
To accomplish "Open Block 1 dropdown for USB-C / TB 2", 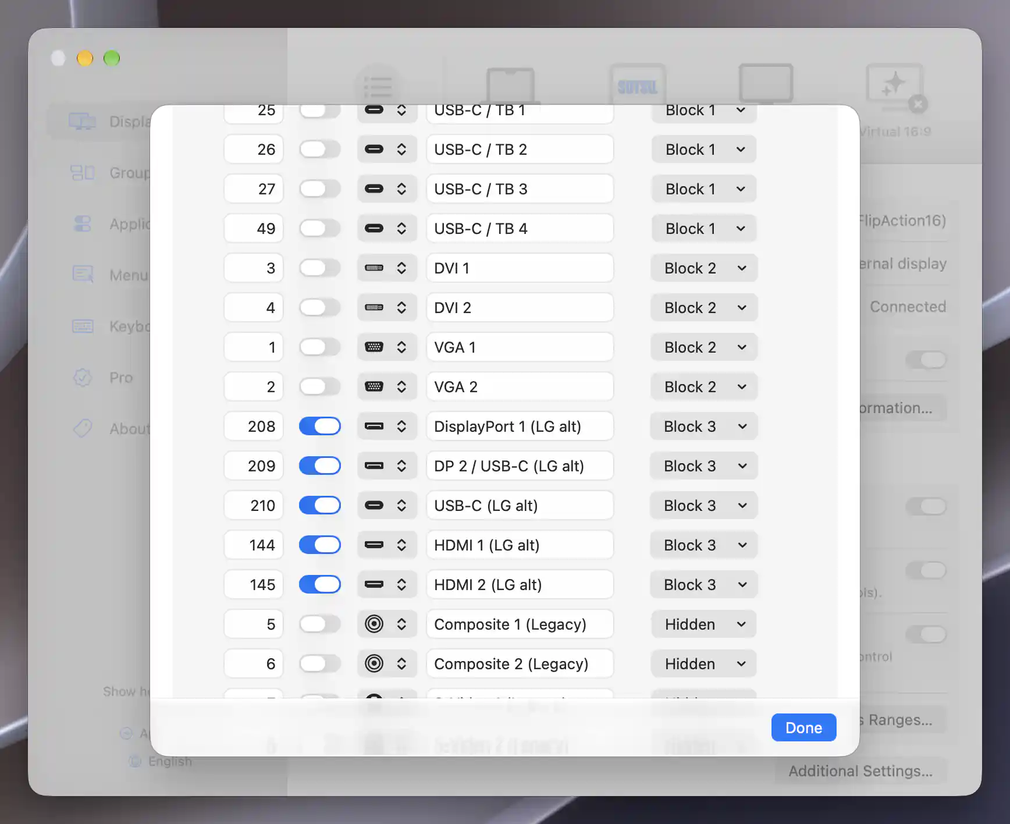I will 704,150.
